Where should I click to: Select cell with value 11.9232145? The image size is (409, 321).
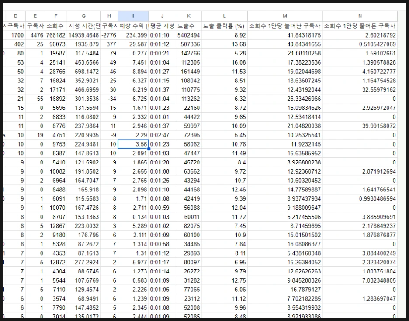click(285, 144)
